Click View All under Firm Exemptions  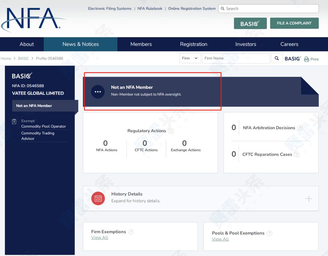(100, 237)
